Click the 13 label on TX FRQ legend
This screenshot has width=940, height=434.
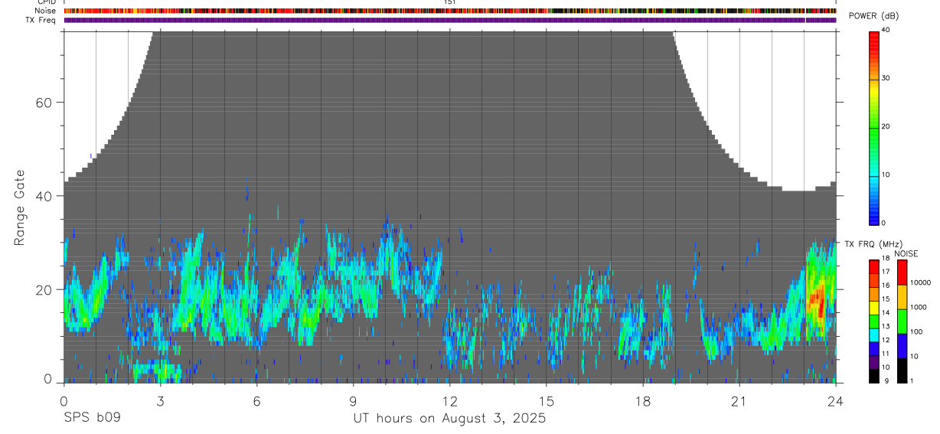click(x=886, y=327)
